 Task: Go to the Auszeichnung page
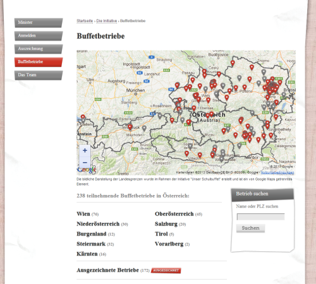[x=39, y=49]
